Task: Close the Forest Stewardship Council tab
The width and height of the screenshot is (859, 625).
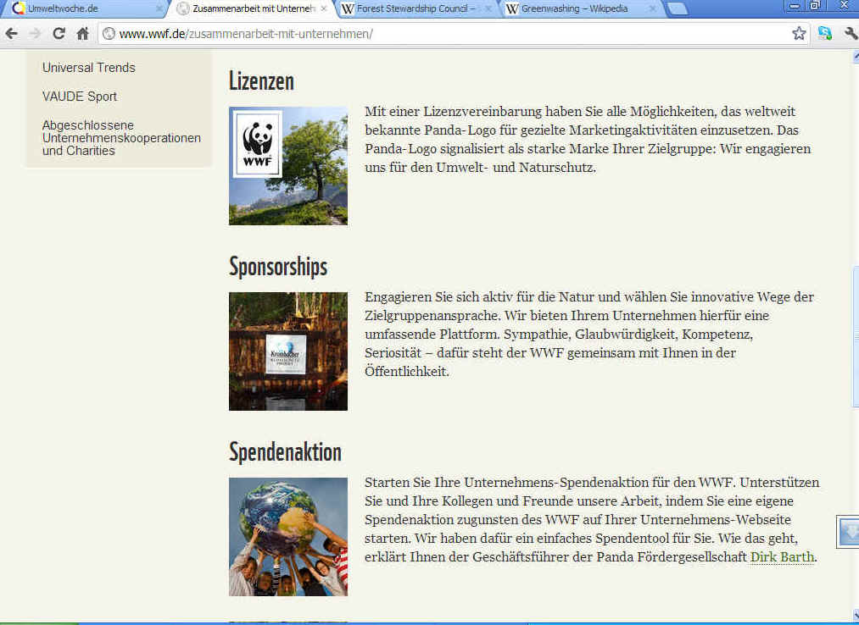Action: pos(488,8)
